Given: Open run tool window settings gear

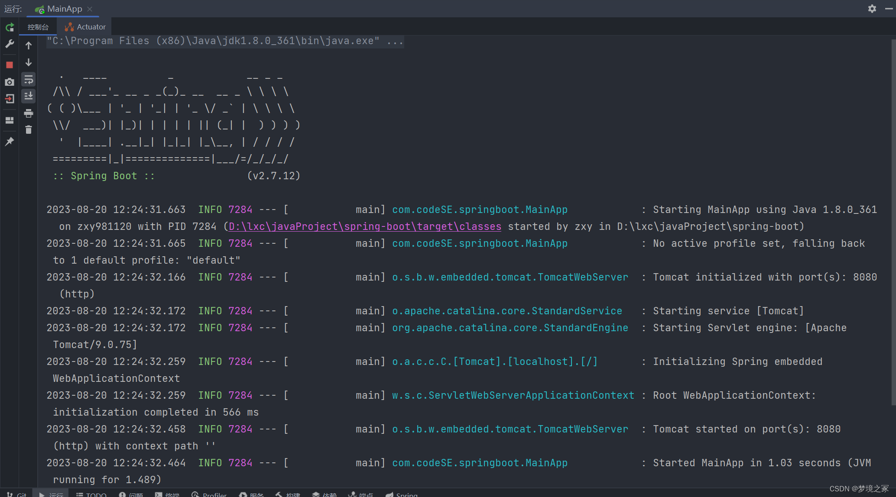Looking at the screenshot, I should [872, 9].
